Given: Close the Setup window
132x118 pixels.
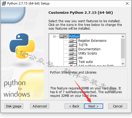Looking at the screenshot, I should pos(127,3).
